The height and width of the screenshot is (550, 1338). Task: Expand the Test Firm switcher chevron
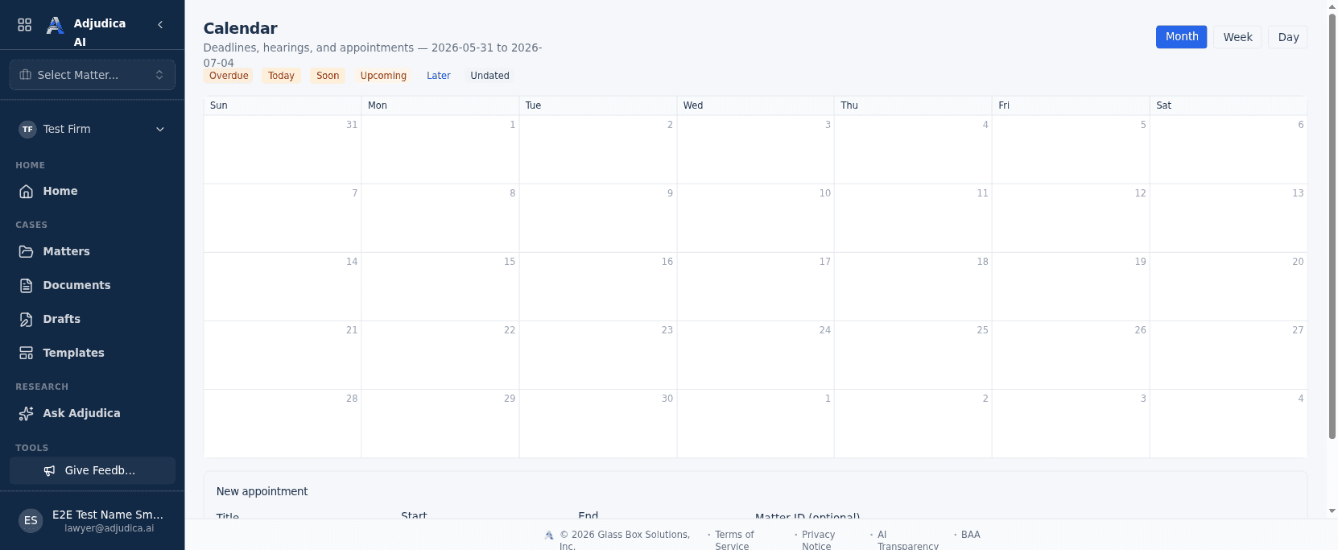(x=160, y=129)
